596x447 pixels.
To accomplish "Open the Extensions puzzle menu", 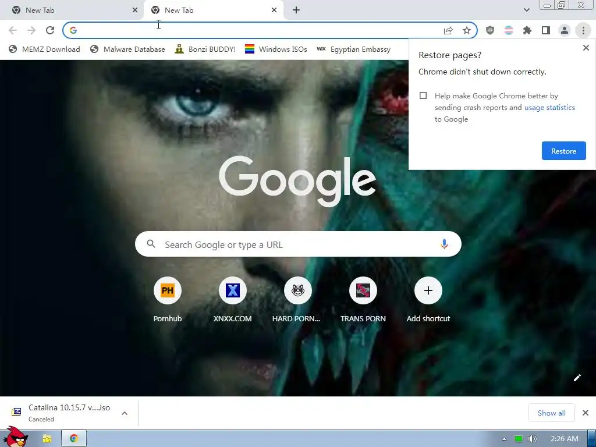I will point(527,30).
